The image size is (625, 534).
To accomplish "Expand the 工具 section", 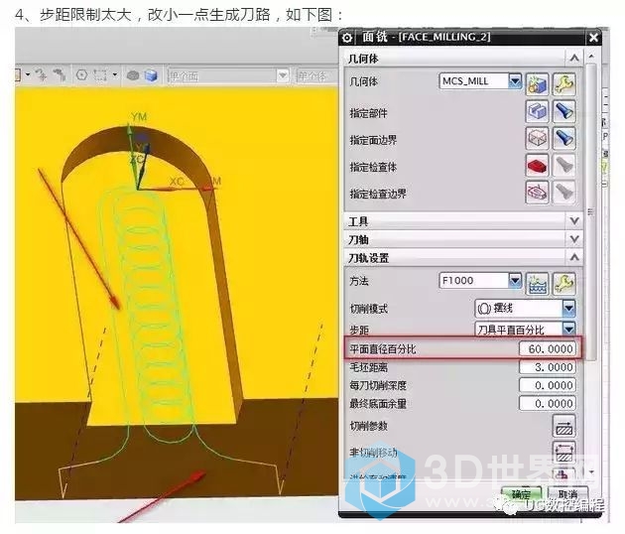I will pos(574,220).
